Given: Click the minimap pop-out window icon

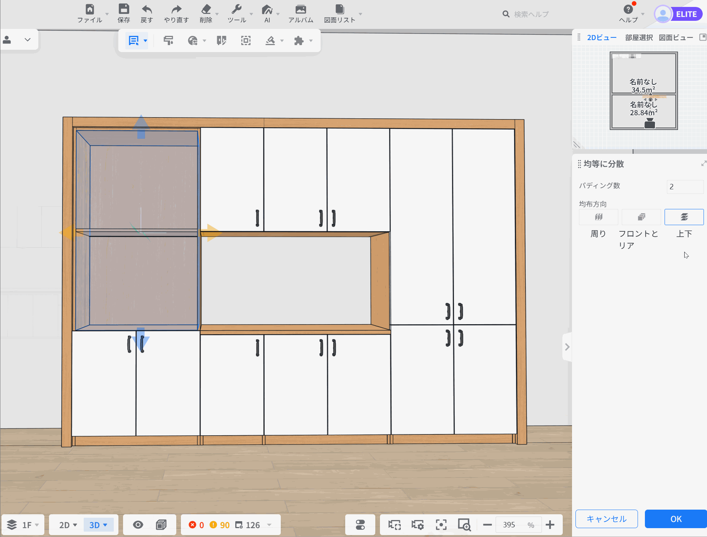Looking at the screenshot, I should 703,37.
